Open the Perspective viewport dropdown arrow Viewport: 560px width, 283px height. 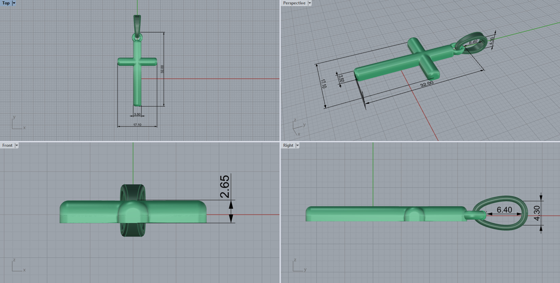309,3
